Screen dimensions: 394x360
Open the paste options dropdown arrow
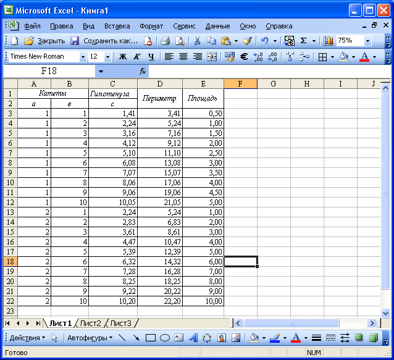point(236,41)
